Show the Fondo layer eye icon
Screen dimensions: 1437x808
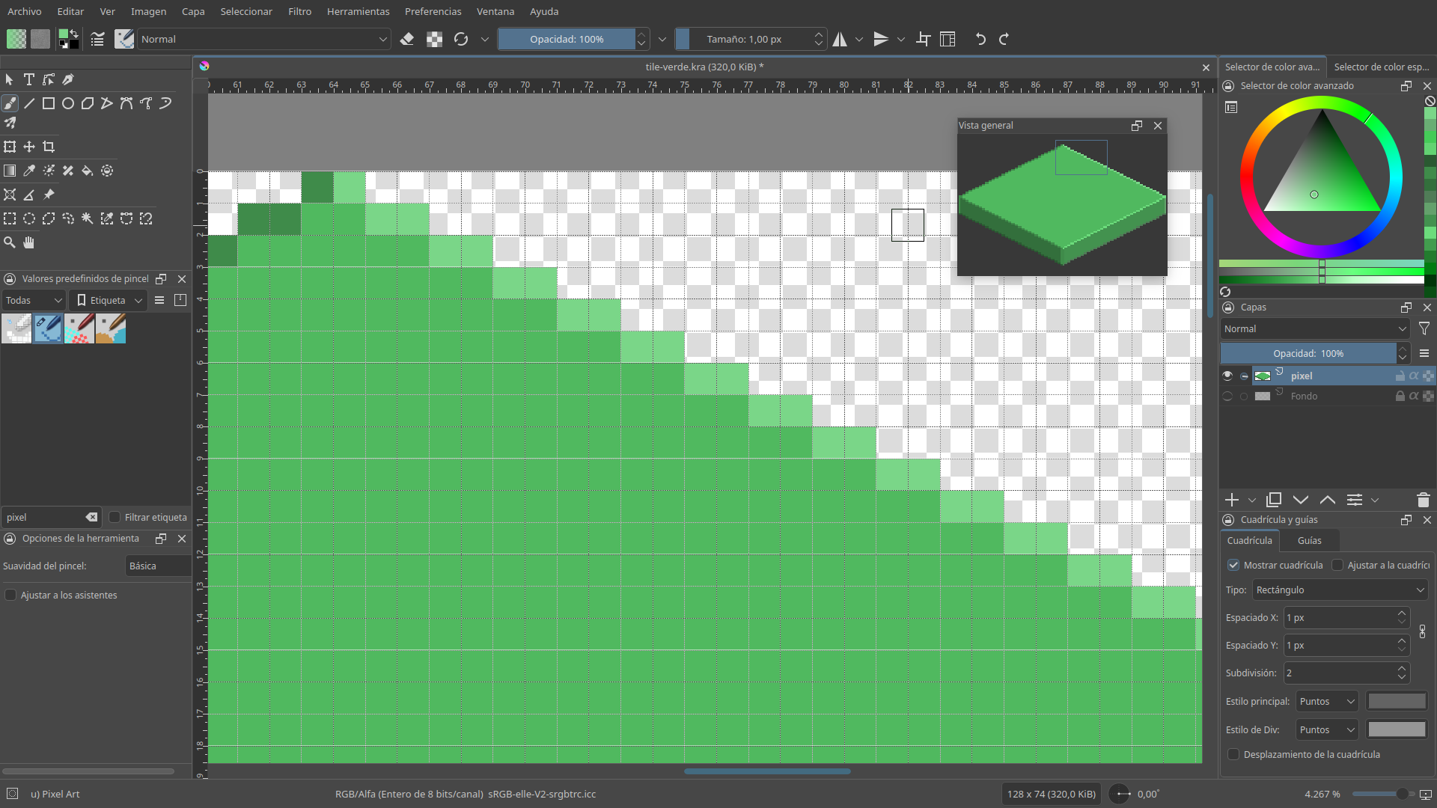pyautogui.click(x=1227, y=396)
